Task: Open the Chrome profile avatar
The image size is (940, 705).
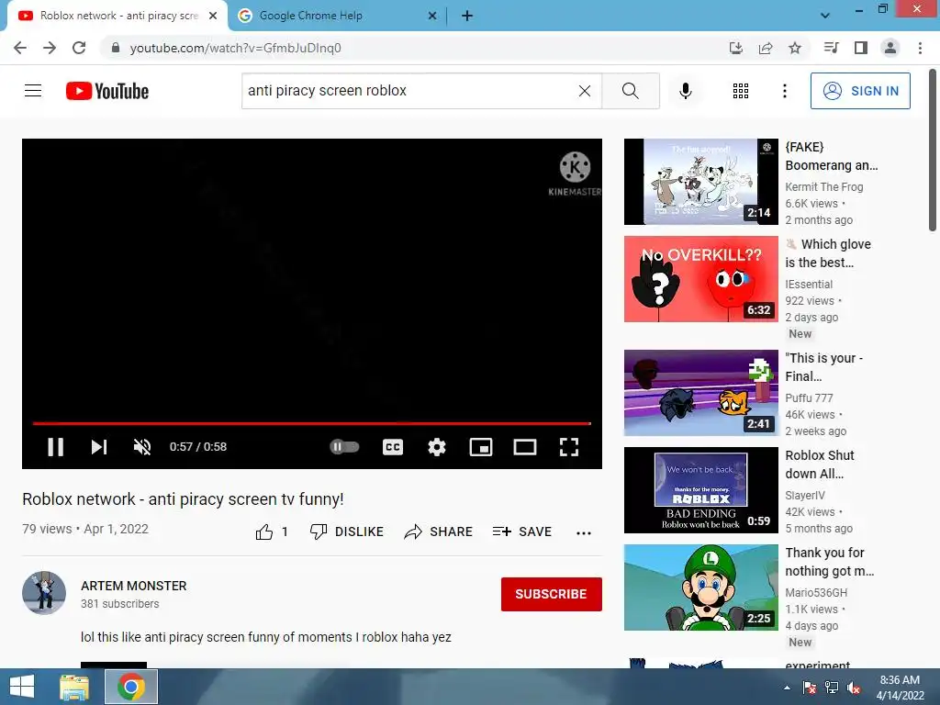Action: [890, 48]
